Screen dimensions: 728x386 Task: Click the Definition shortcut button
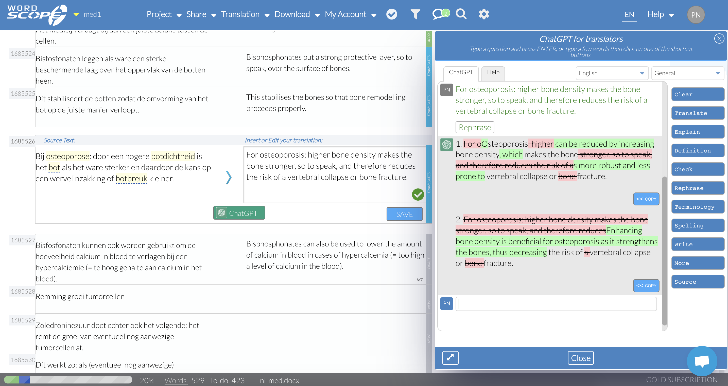pos(698,151)
